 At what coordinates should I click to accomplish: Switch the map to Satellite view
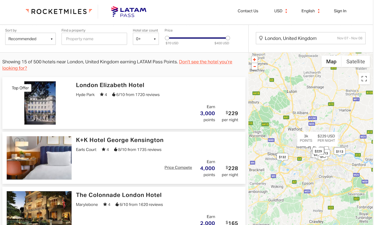356,61
